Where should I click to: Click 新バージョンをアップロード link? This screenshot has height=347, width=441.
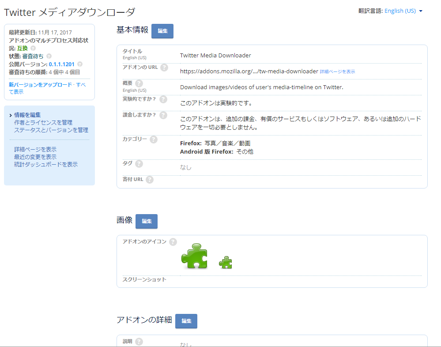[x=40, y=85]
